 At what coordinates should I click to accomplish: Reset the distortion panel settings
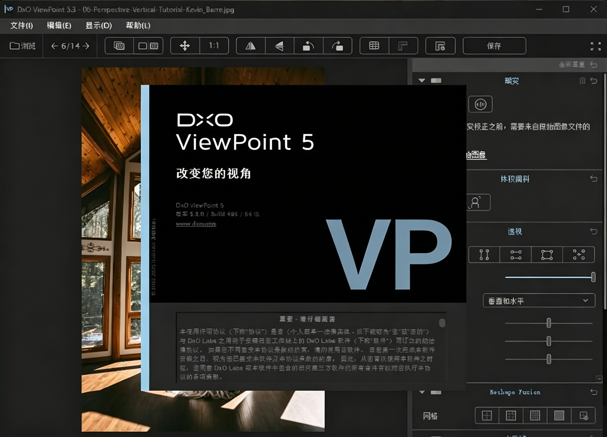[x=594, y=80]
